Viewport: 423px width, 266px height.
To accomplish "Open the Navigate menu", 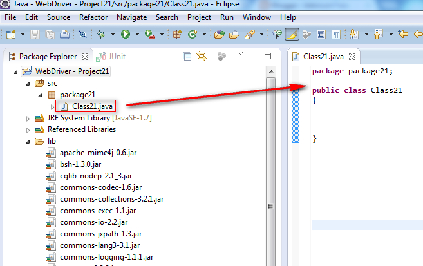I will click(131, 17).
